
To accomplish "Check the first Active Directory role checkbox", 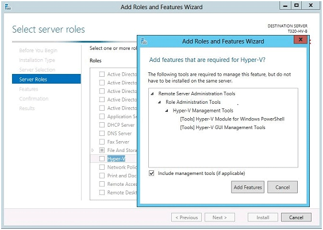I will (102, 74).
